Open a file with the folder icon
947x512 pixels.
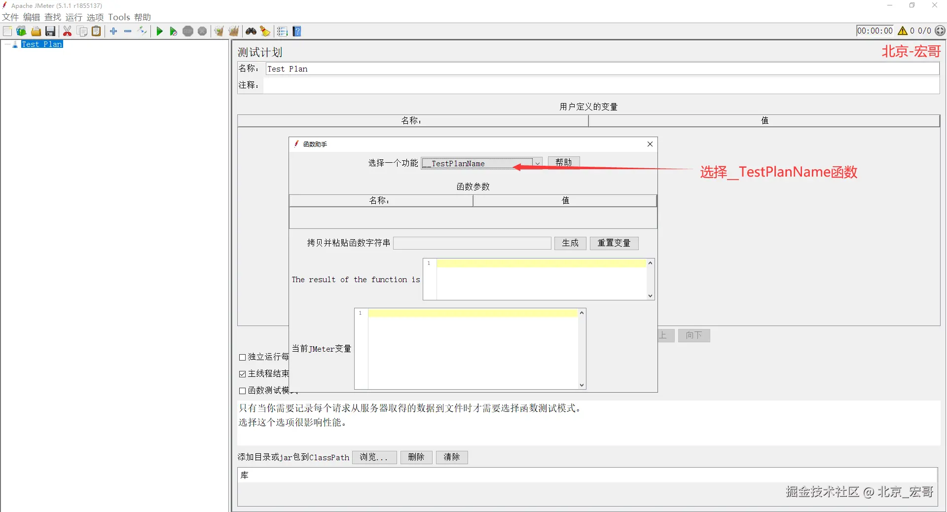click(x=36, y=31)
